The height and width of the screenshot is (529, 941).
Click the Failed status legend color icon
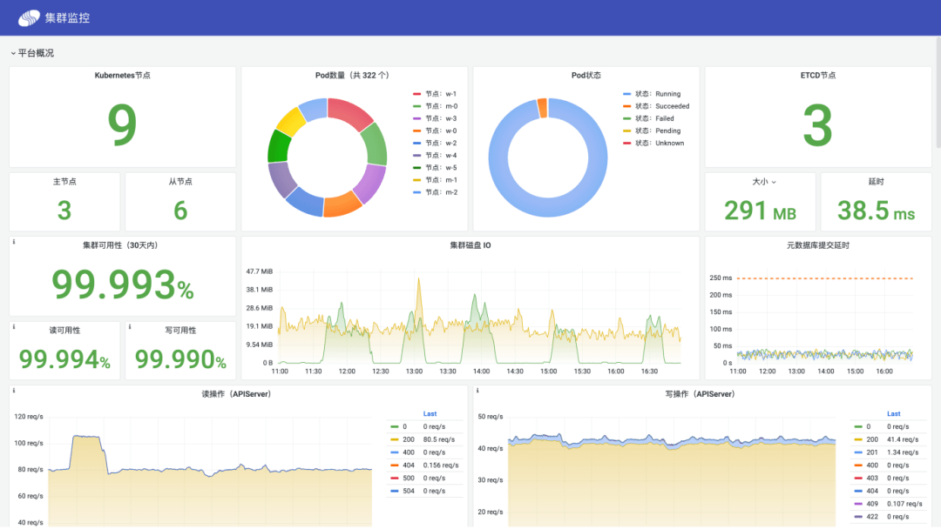(627, 118)
